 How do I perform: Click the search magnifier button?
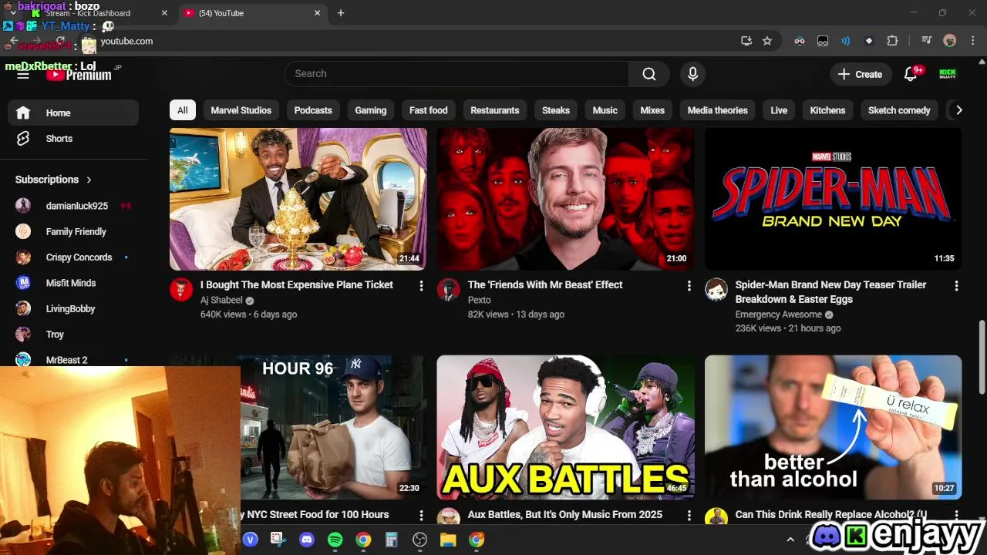tap(649, 74)
